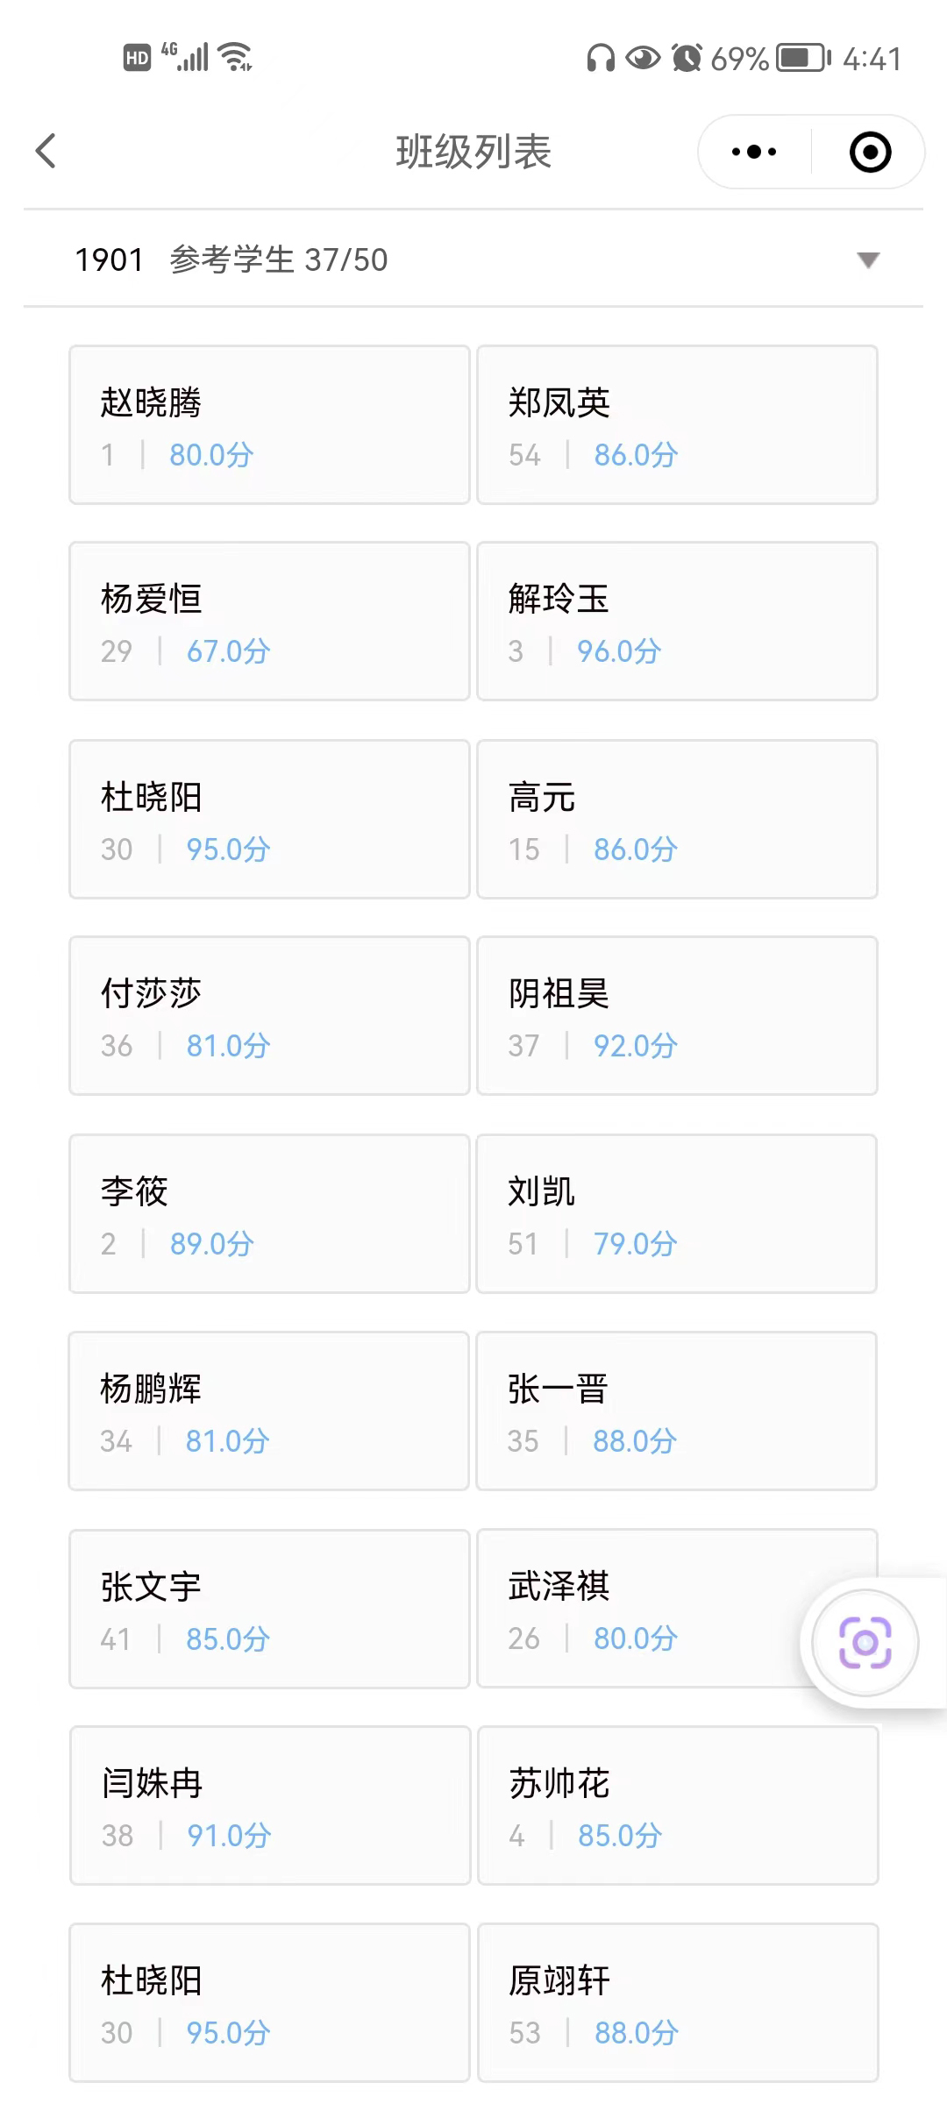947x2104 pixels.
Task: Tap the alarm clock status icon
Action: coord(687,58)
